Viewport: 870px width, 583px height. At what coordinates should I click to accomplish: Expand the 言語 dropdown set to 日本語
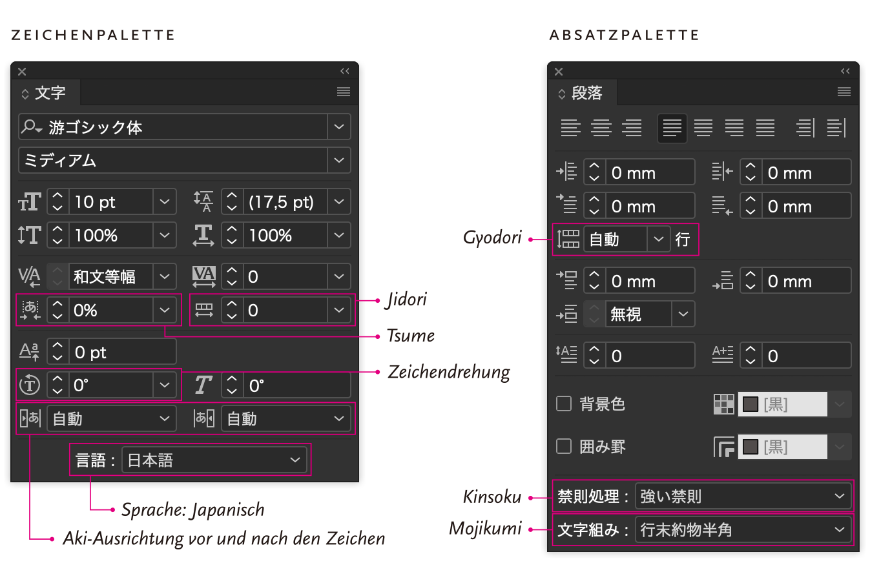click(214, 460)
